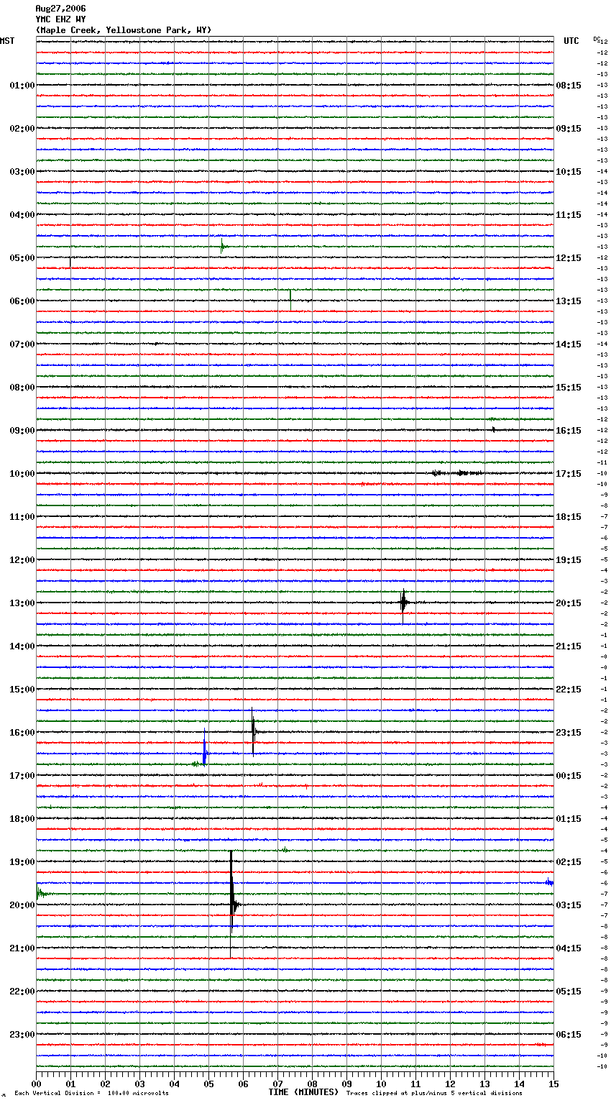Viewport: 611px width, 1103px height.
Task: Select the 06:00 MST time label
Action: point(22,301)
